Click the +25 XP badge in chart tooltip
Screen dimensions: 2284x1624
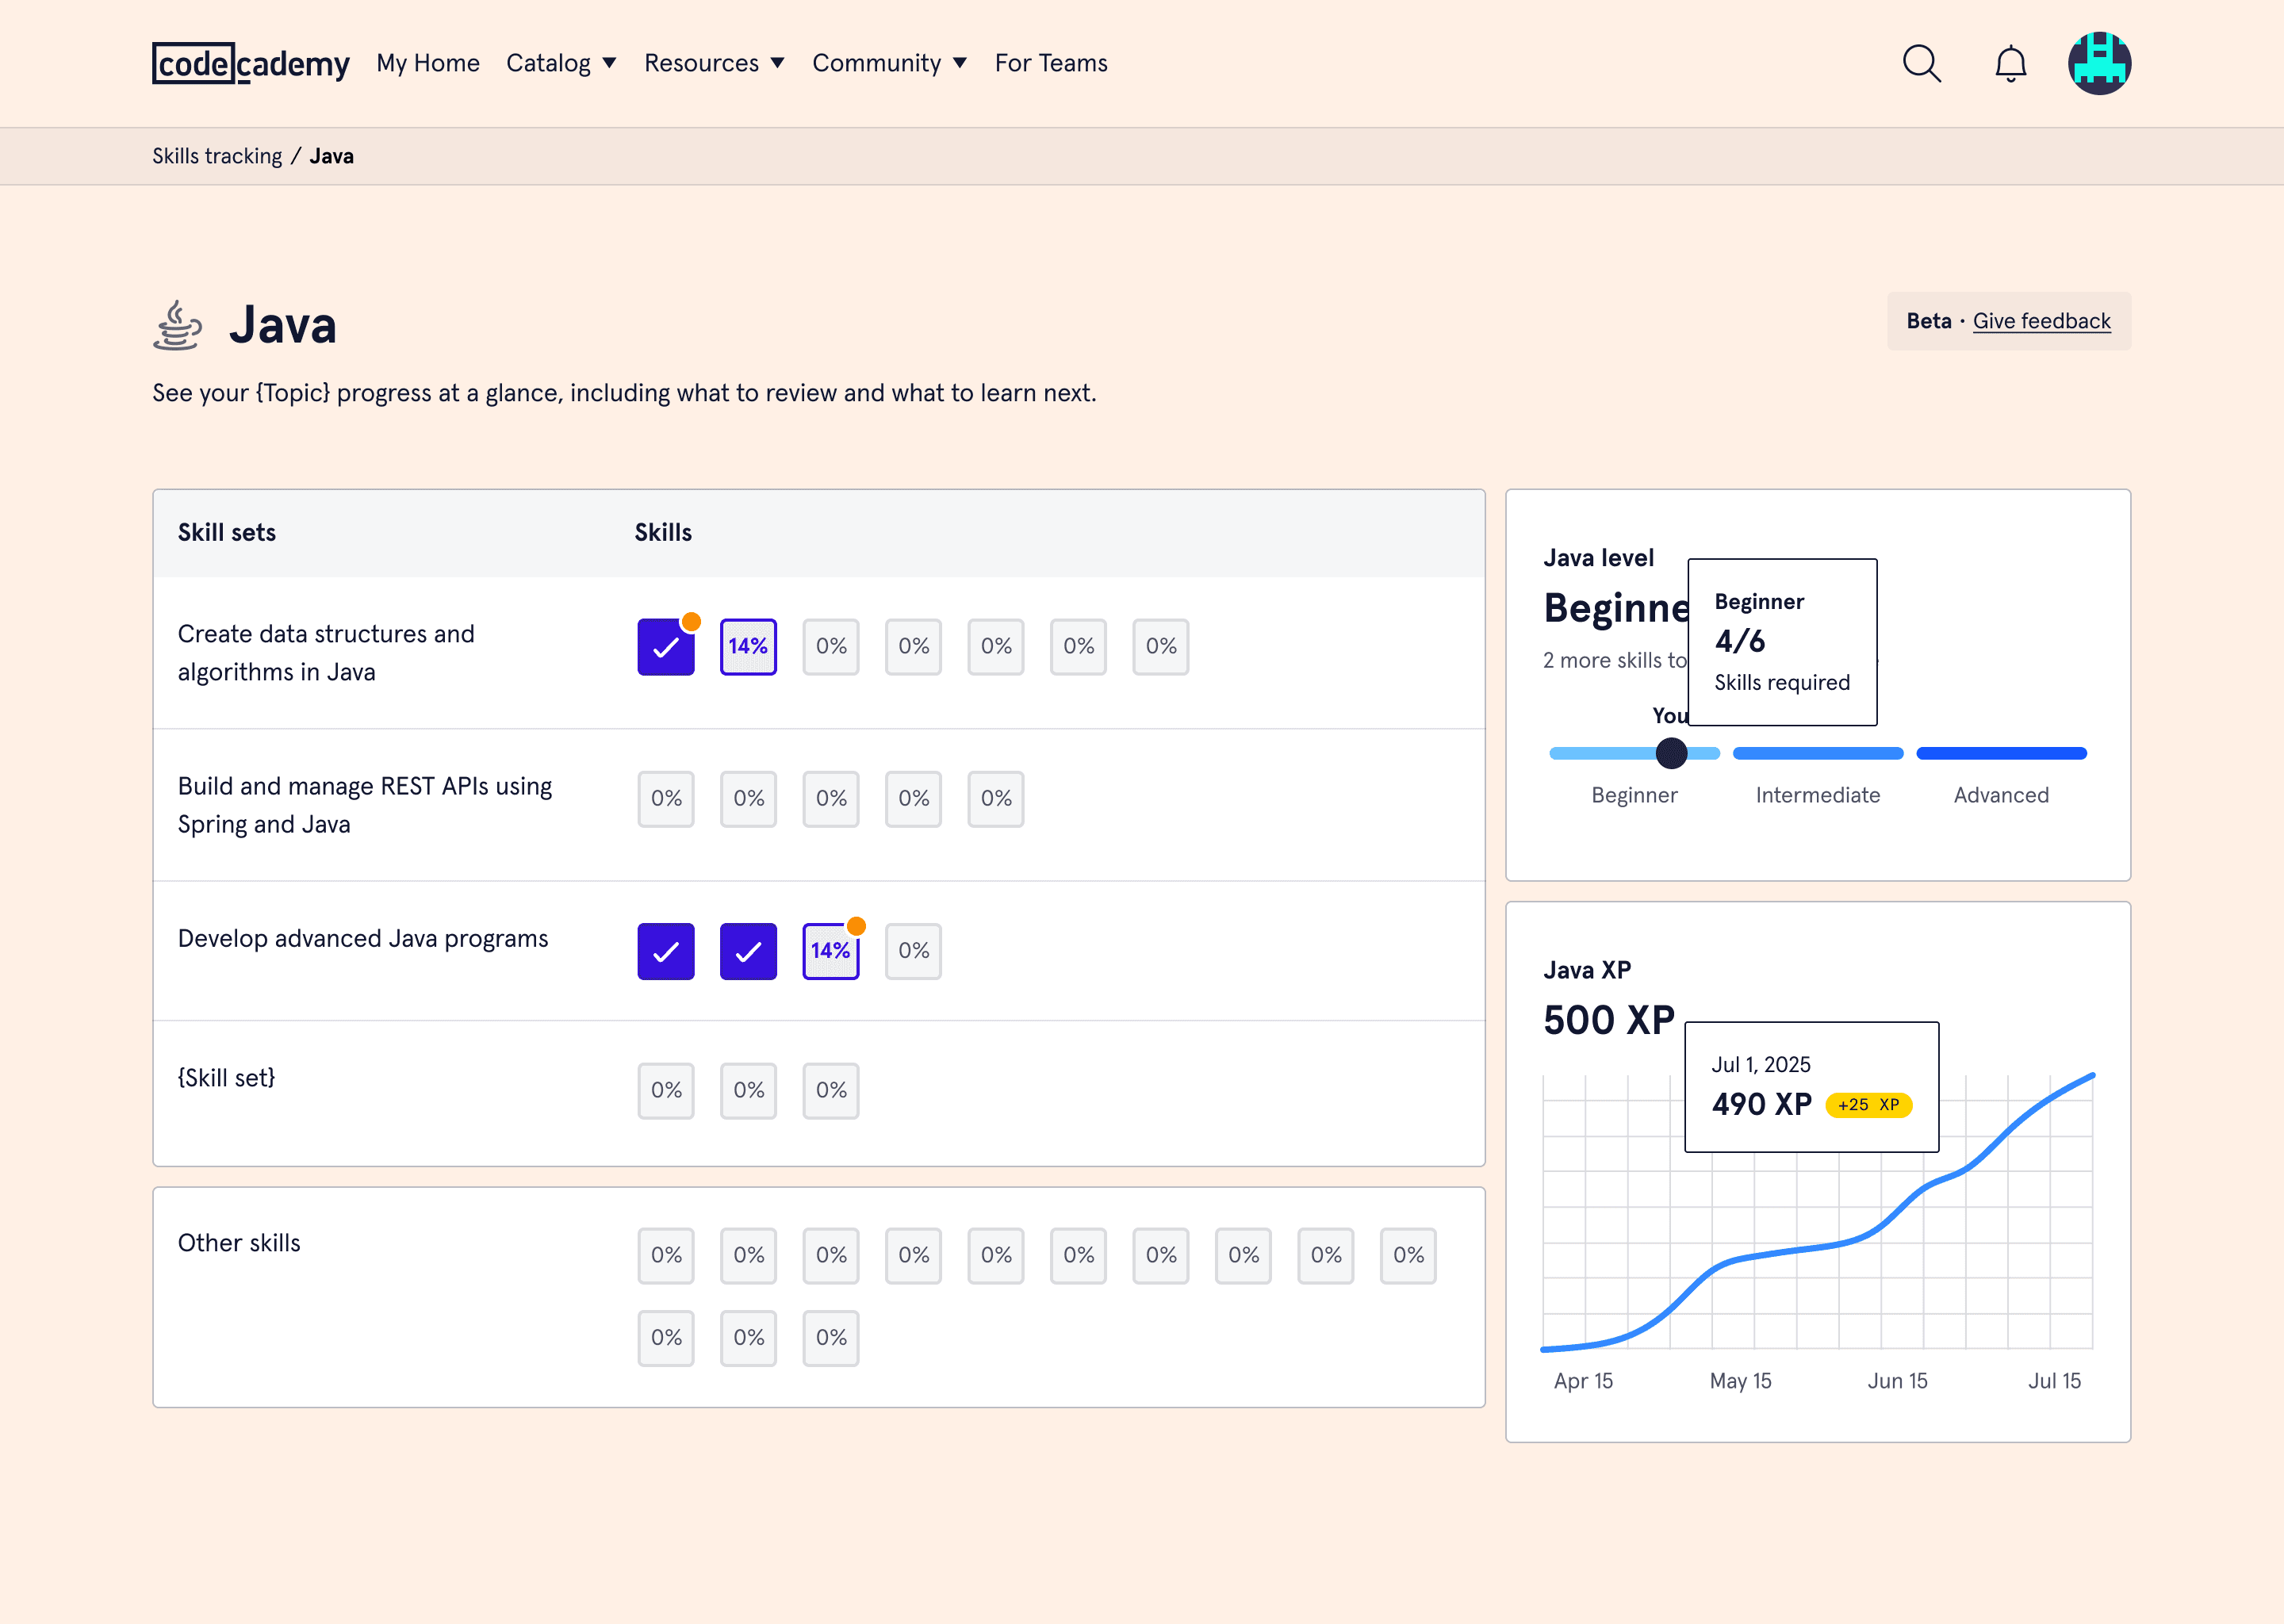(x=1868, y=1105)
